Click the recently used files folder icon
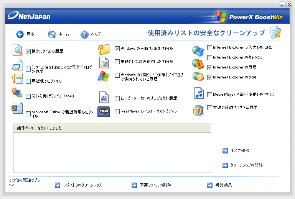This screenshot has width=295, height=199. click(17, 78)
